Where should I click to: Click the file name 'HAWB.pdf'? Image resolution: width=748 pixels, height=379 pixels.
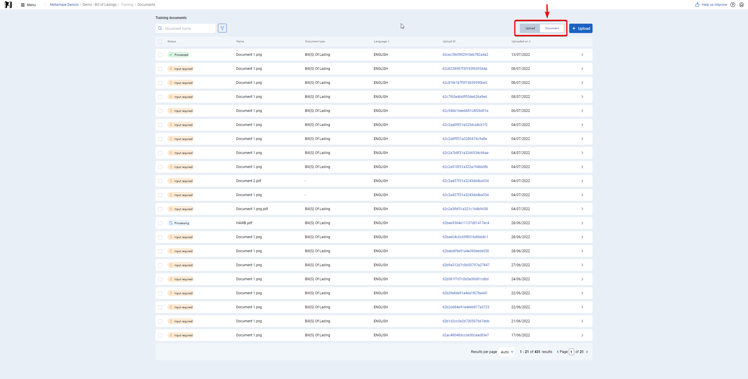click(x=244, y=223)
